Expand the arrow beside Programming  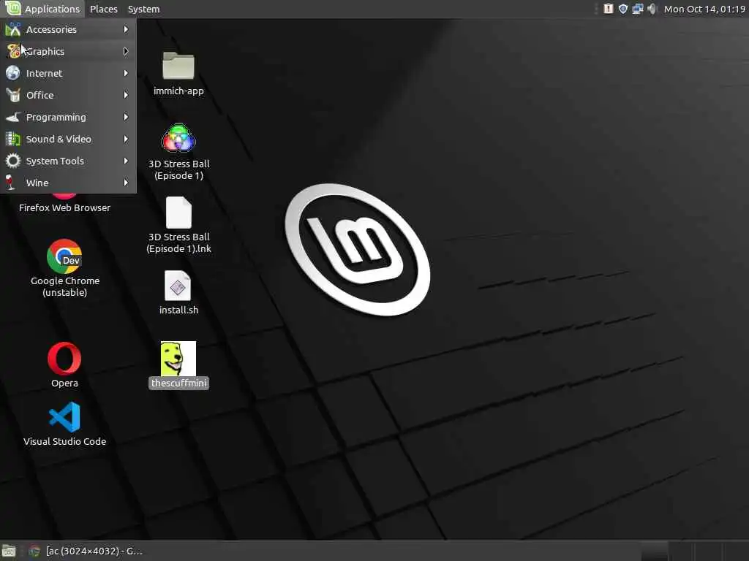(x=126, y=118)
